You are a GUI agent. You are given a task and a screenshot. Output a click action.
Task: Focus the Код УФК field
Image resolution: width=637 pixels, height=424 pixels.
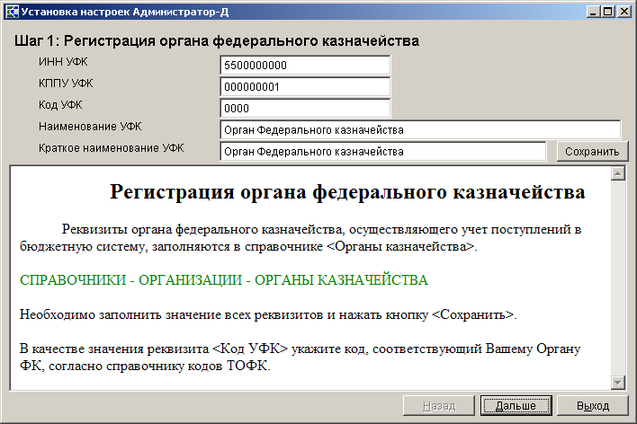(x=305, y=109)
